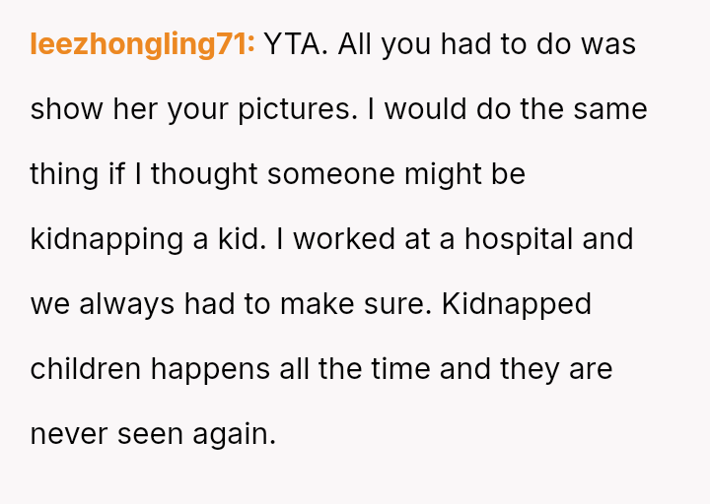Screen dimensions: 710x504
Task: Click the word "Kidnapped" in the comment
Action: 517,304
